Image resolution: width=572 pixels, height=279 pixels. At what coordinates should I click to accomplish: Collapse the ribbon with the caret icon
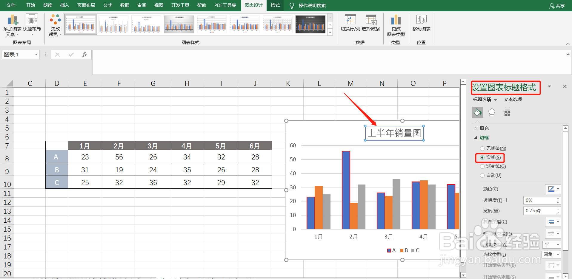pos(568,44)
